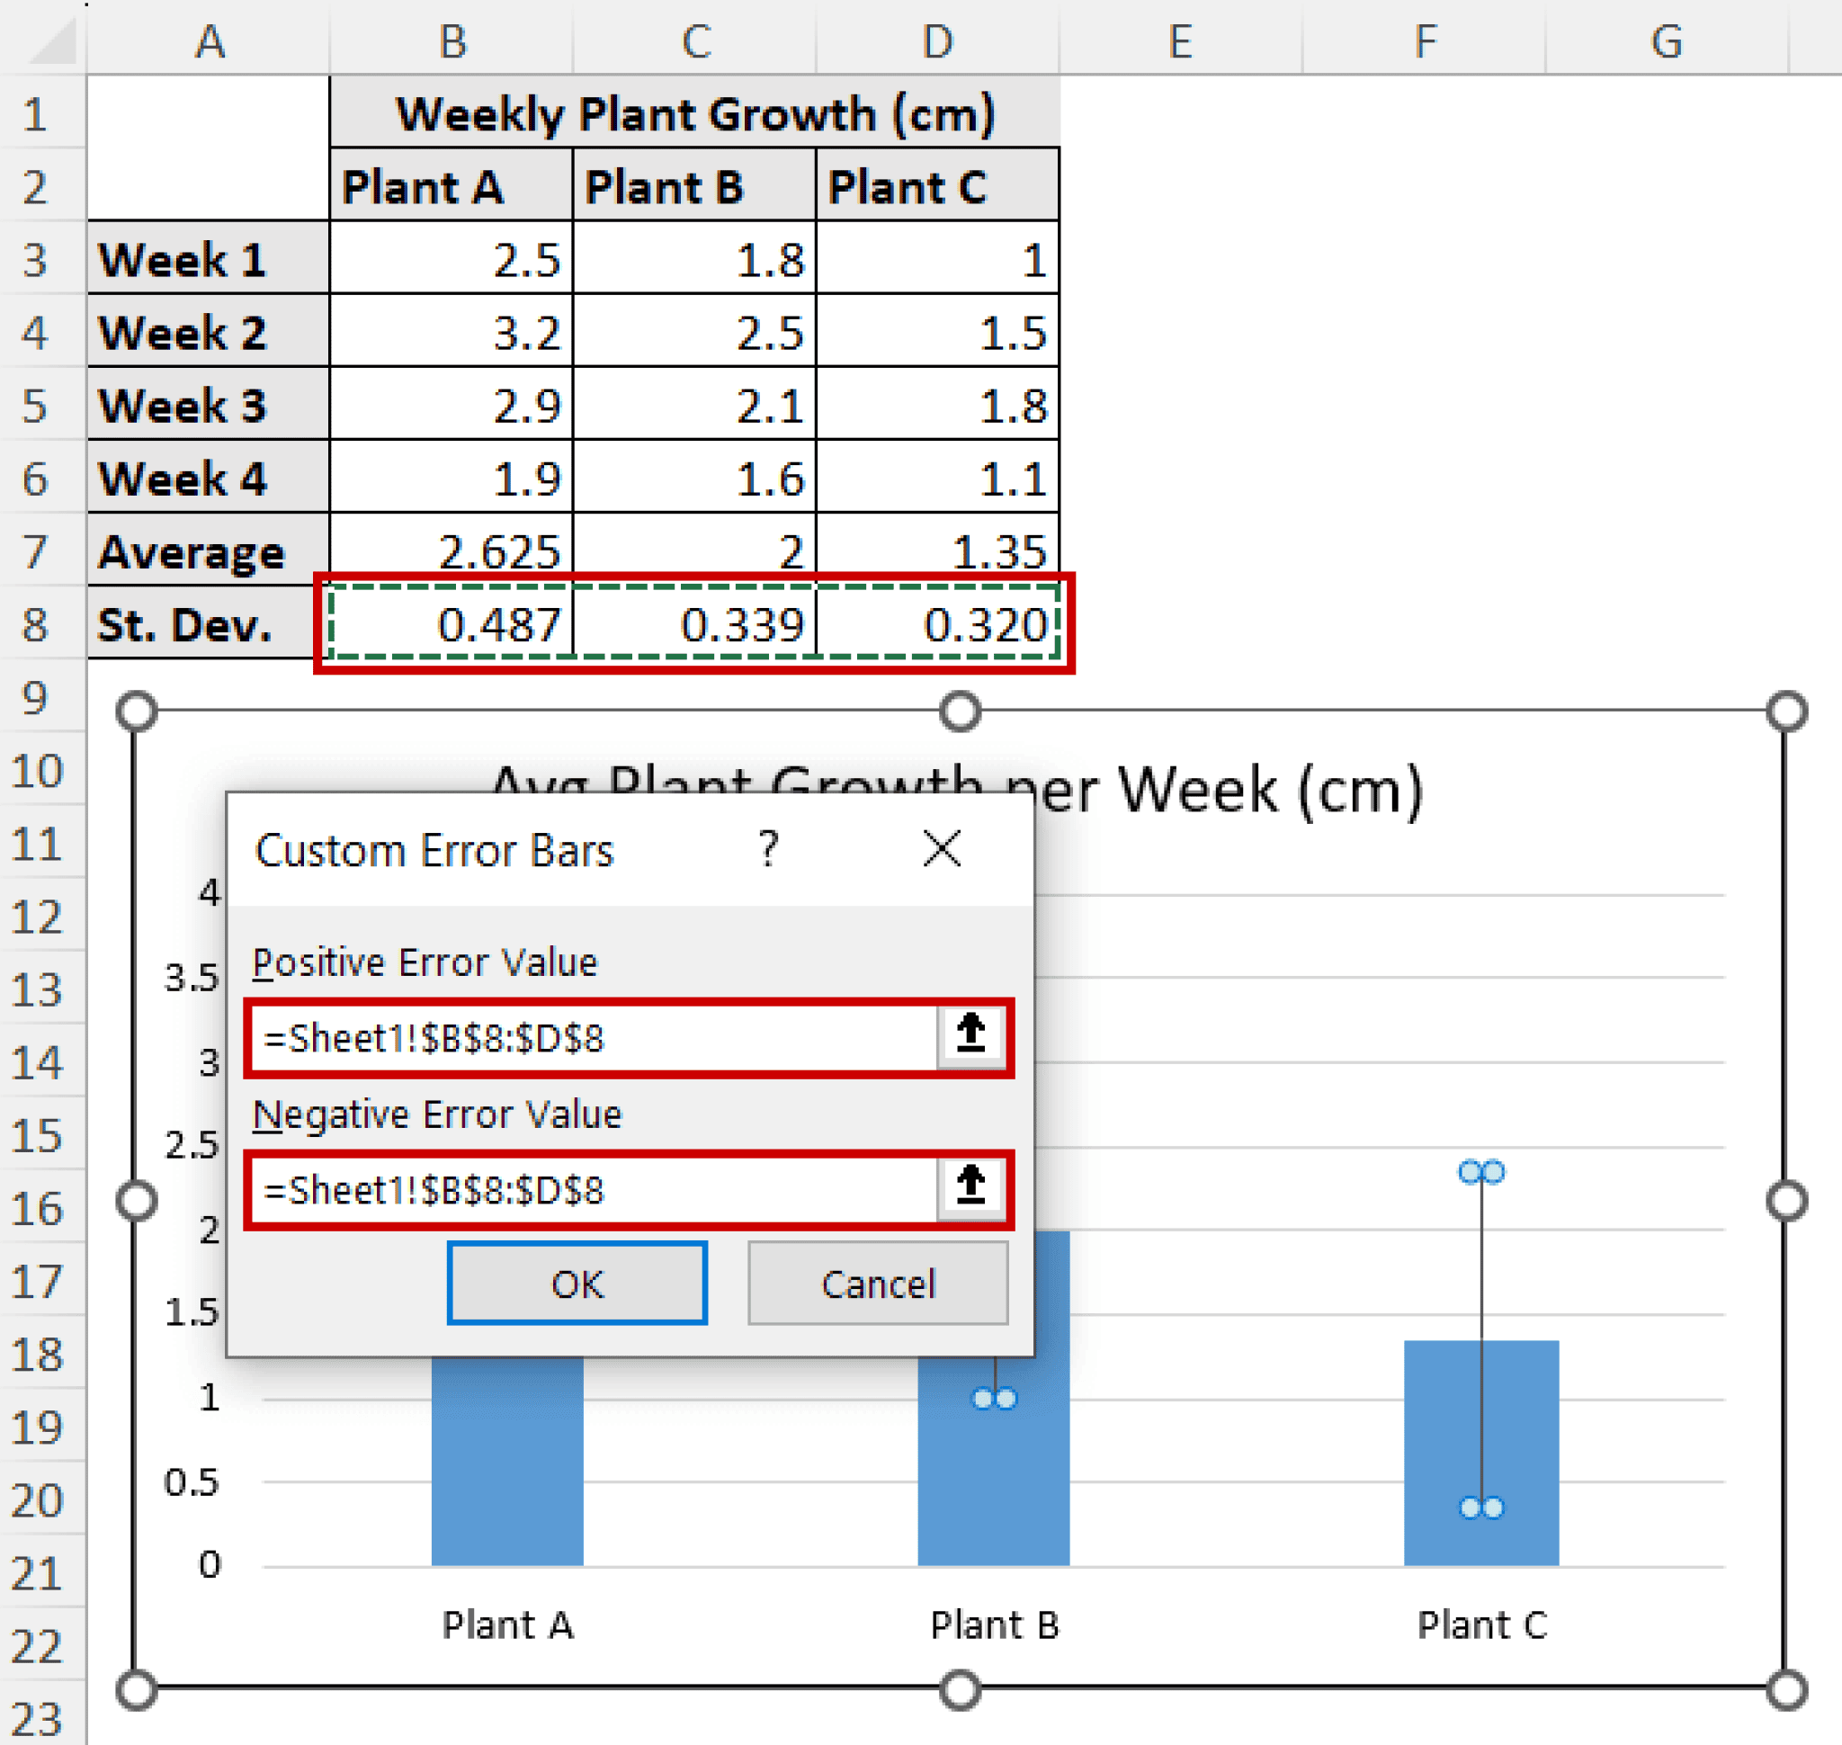
Task: Click collapse-dialog icon in Negative Error Value field
Action: click(x=970, y=1187)
